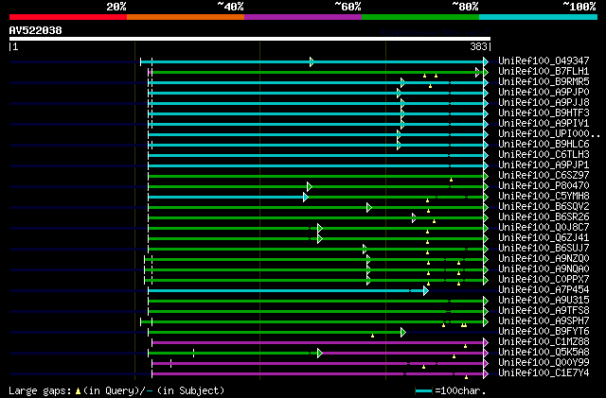
Task: Click UniRef100_A9PJP0 subject name
Action: (544, 93)
